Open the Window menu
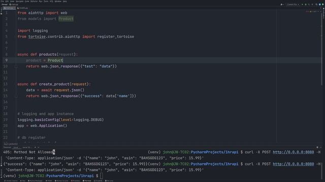This screenshot has width=325, height=182. [x=58, y=2]
